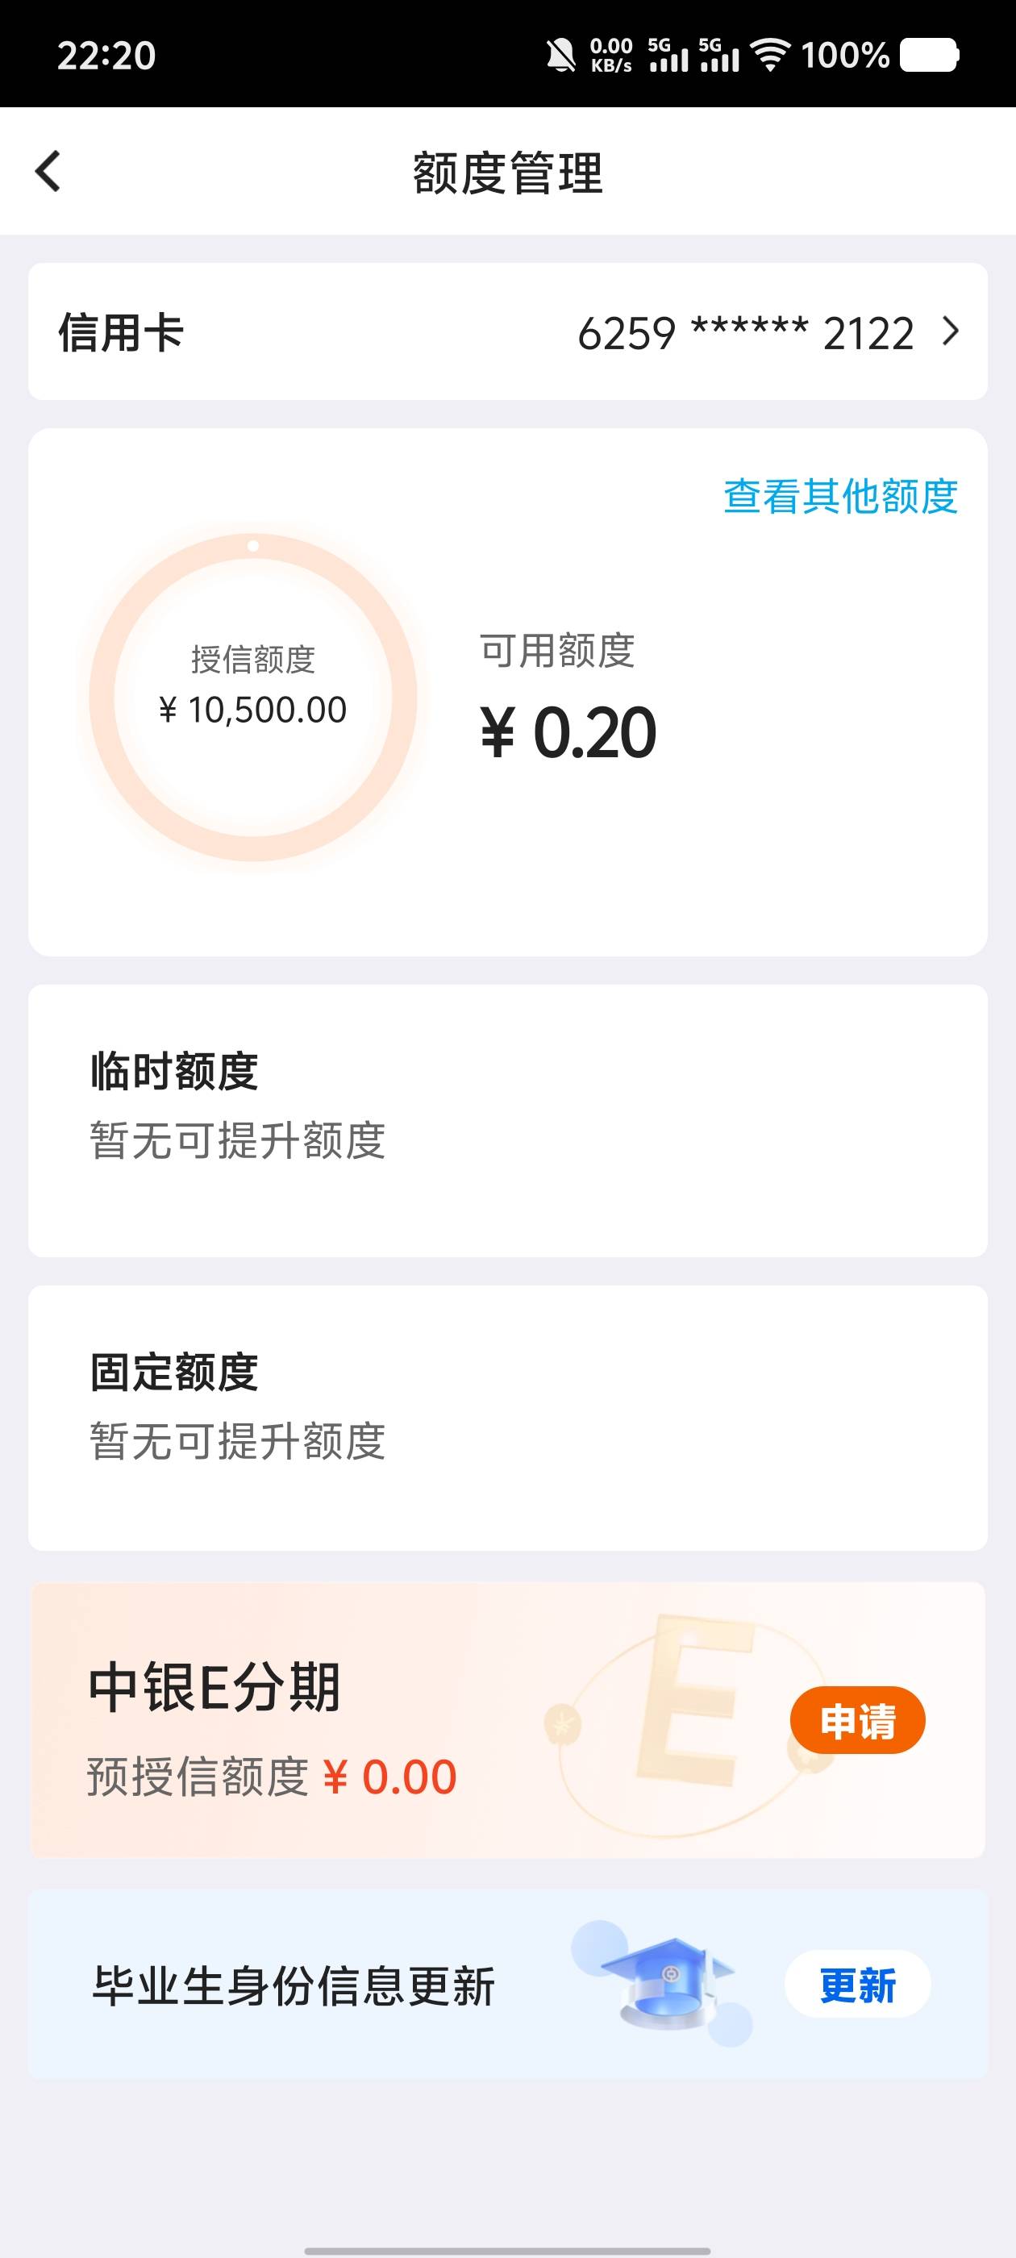The width and height of the screenshot is (1016, 2258).
Task: Tap the muted bell status icon
Action: point(561,55)
